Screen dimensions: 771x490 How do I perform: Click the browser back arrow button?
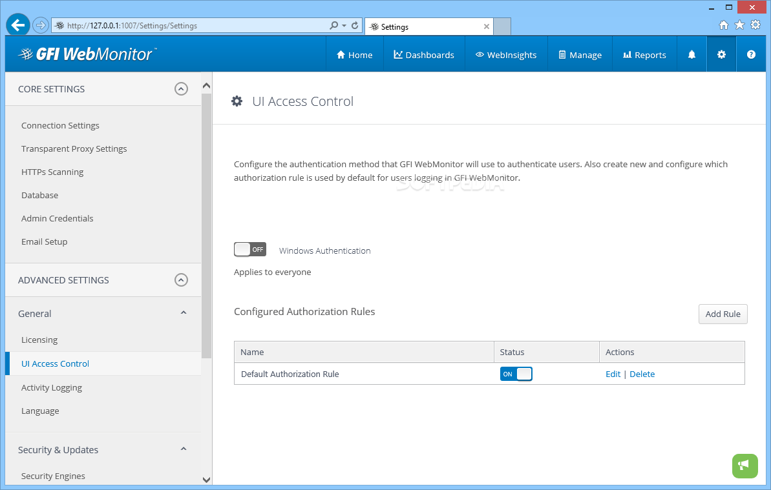(x=17, y=25)
